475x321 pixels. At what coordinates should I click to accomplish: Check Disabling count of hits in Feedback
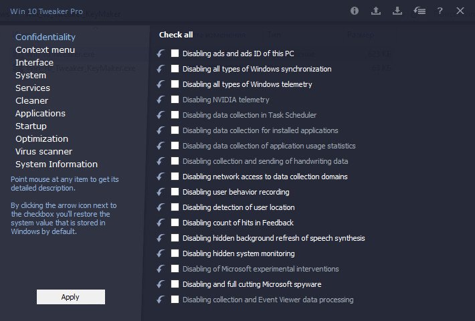pos(175,223)
